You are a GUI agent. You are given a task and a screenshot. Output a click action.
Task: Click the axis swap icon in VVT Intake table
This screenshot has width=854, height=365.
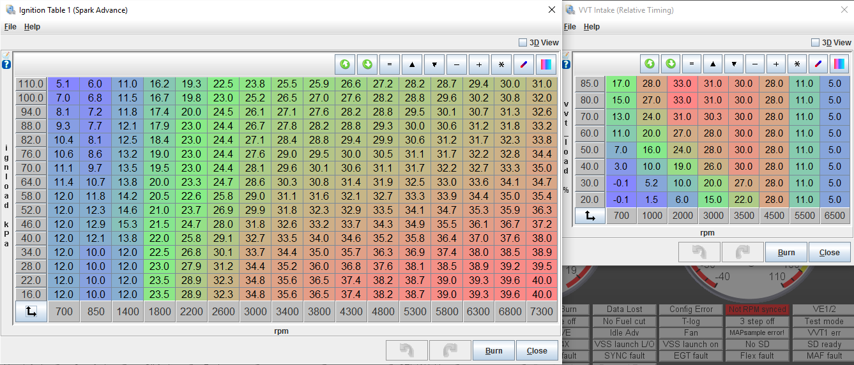coord(590,216)
